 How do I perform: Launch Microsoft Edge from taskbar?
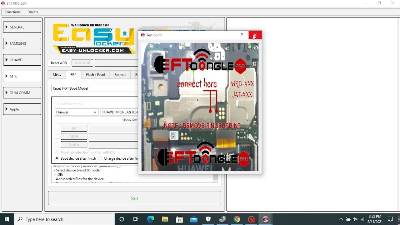click(x=151, y=219)
